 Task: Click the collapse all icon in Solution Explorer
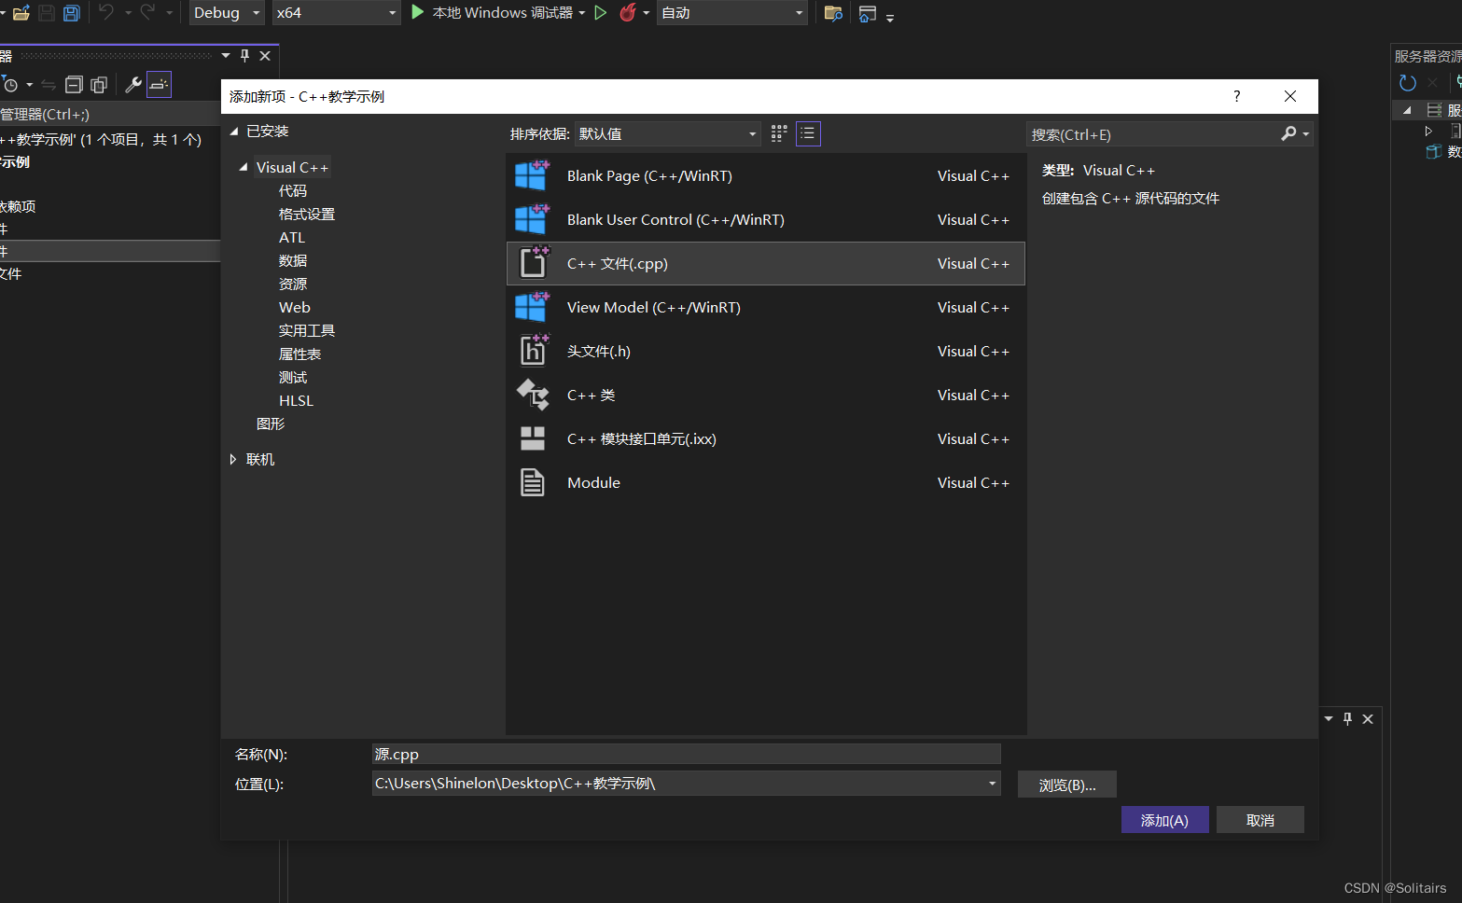coord(75,85)
